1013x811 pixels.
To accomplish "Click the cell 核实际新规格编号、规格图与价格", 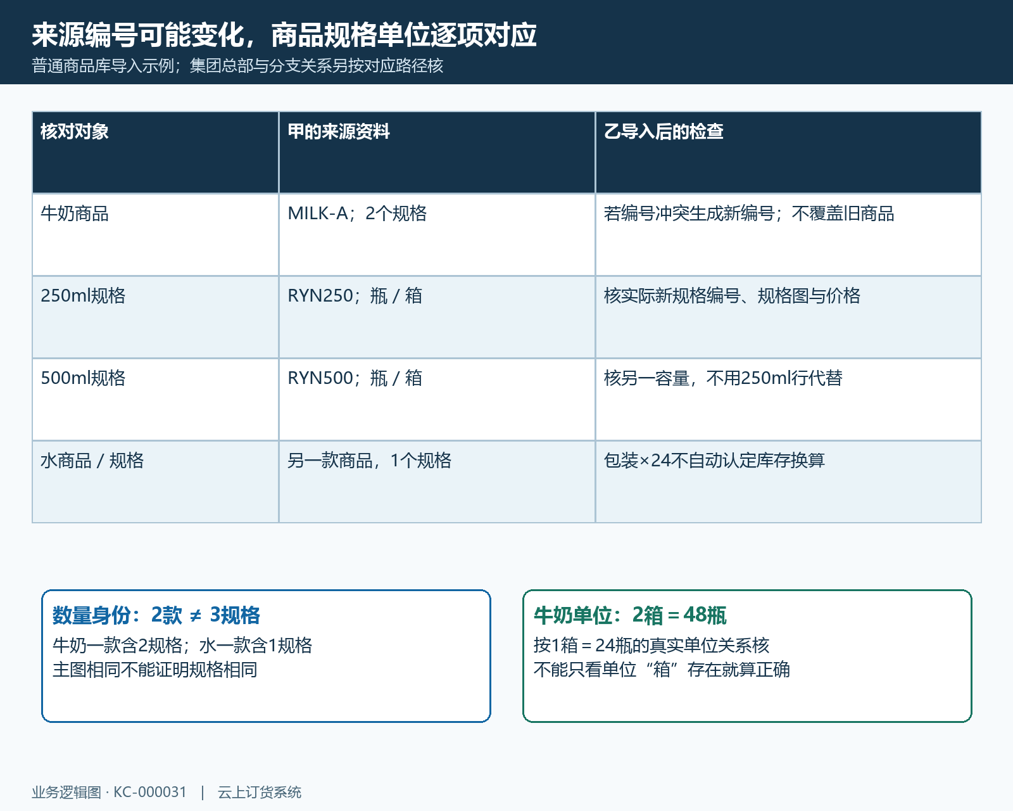I will [788, 317].
